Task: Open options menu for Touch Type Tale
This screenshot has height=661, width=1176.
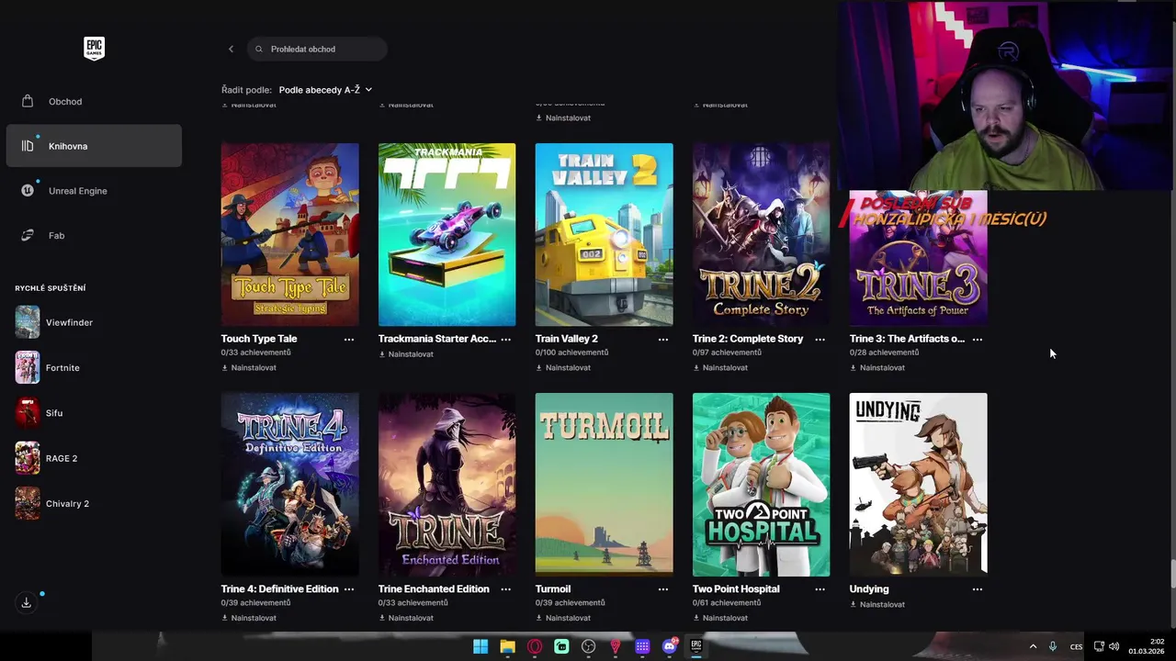Action: 349,339
